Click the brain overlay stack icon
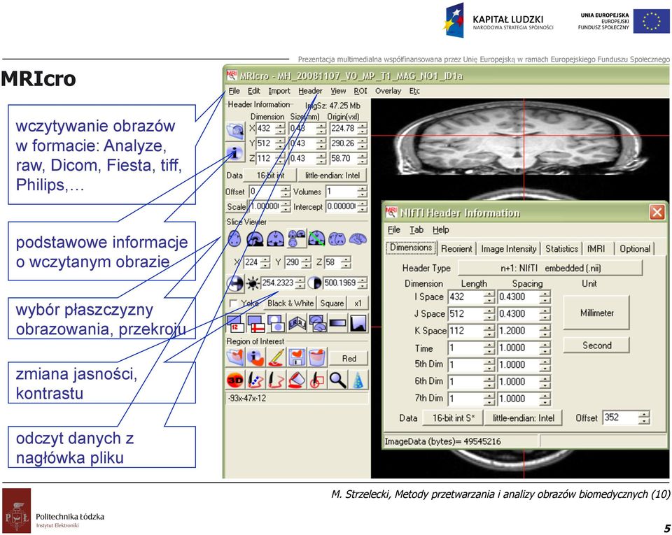The width and height of the screenshot is (672, 535). [318, 324]
